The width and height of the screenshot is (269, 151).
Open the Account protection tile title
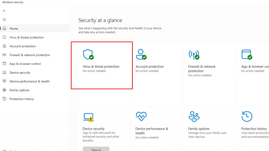coord(149,66)
